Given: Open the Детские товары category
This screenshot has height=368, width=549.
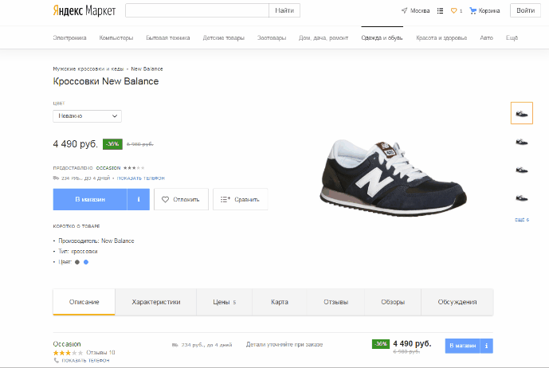Looking at the screenshot, I should (223, 37).
